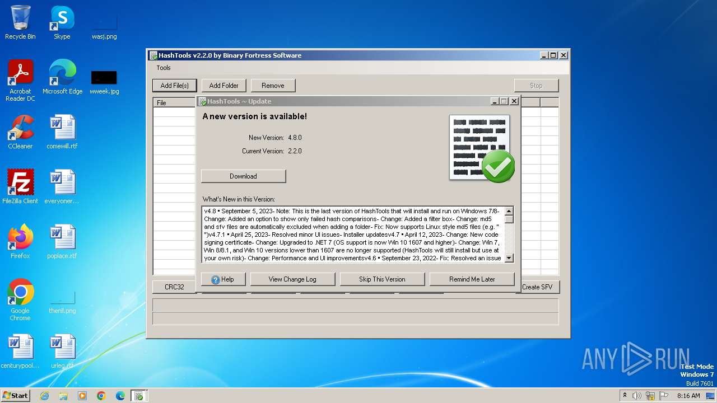Open Firefox desktop shortcut
This screenshot has width=717, height=403.
[20, 242]
